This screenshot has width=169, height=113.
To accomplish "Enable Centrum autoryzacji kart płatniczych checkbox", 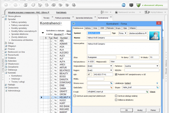I will (75, 96).
